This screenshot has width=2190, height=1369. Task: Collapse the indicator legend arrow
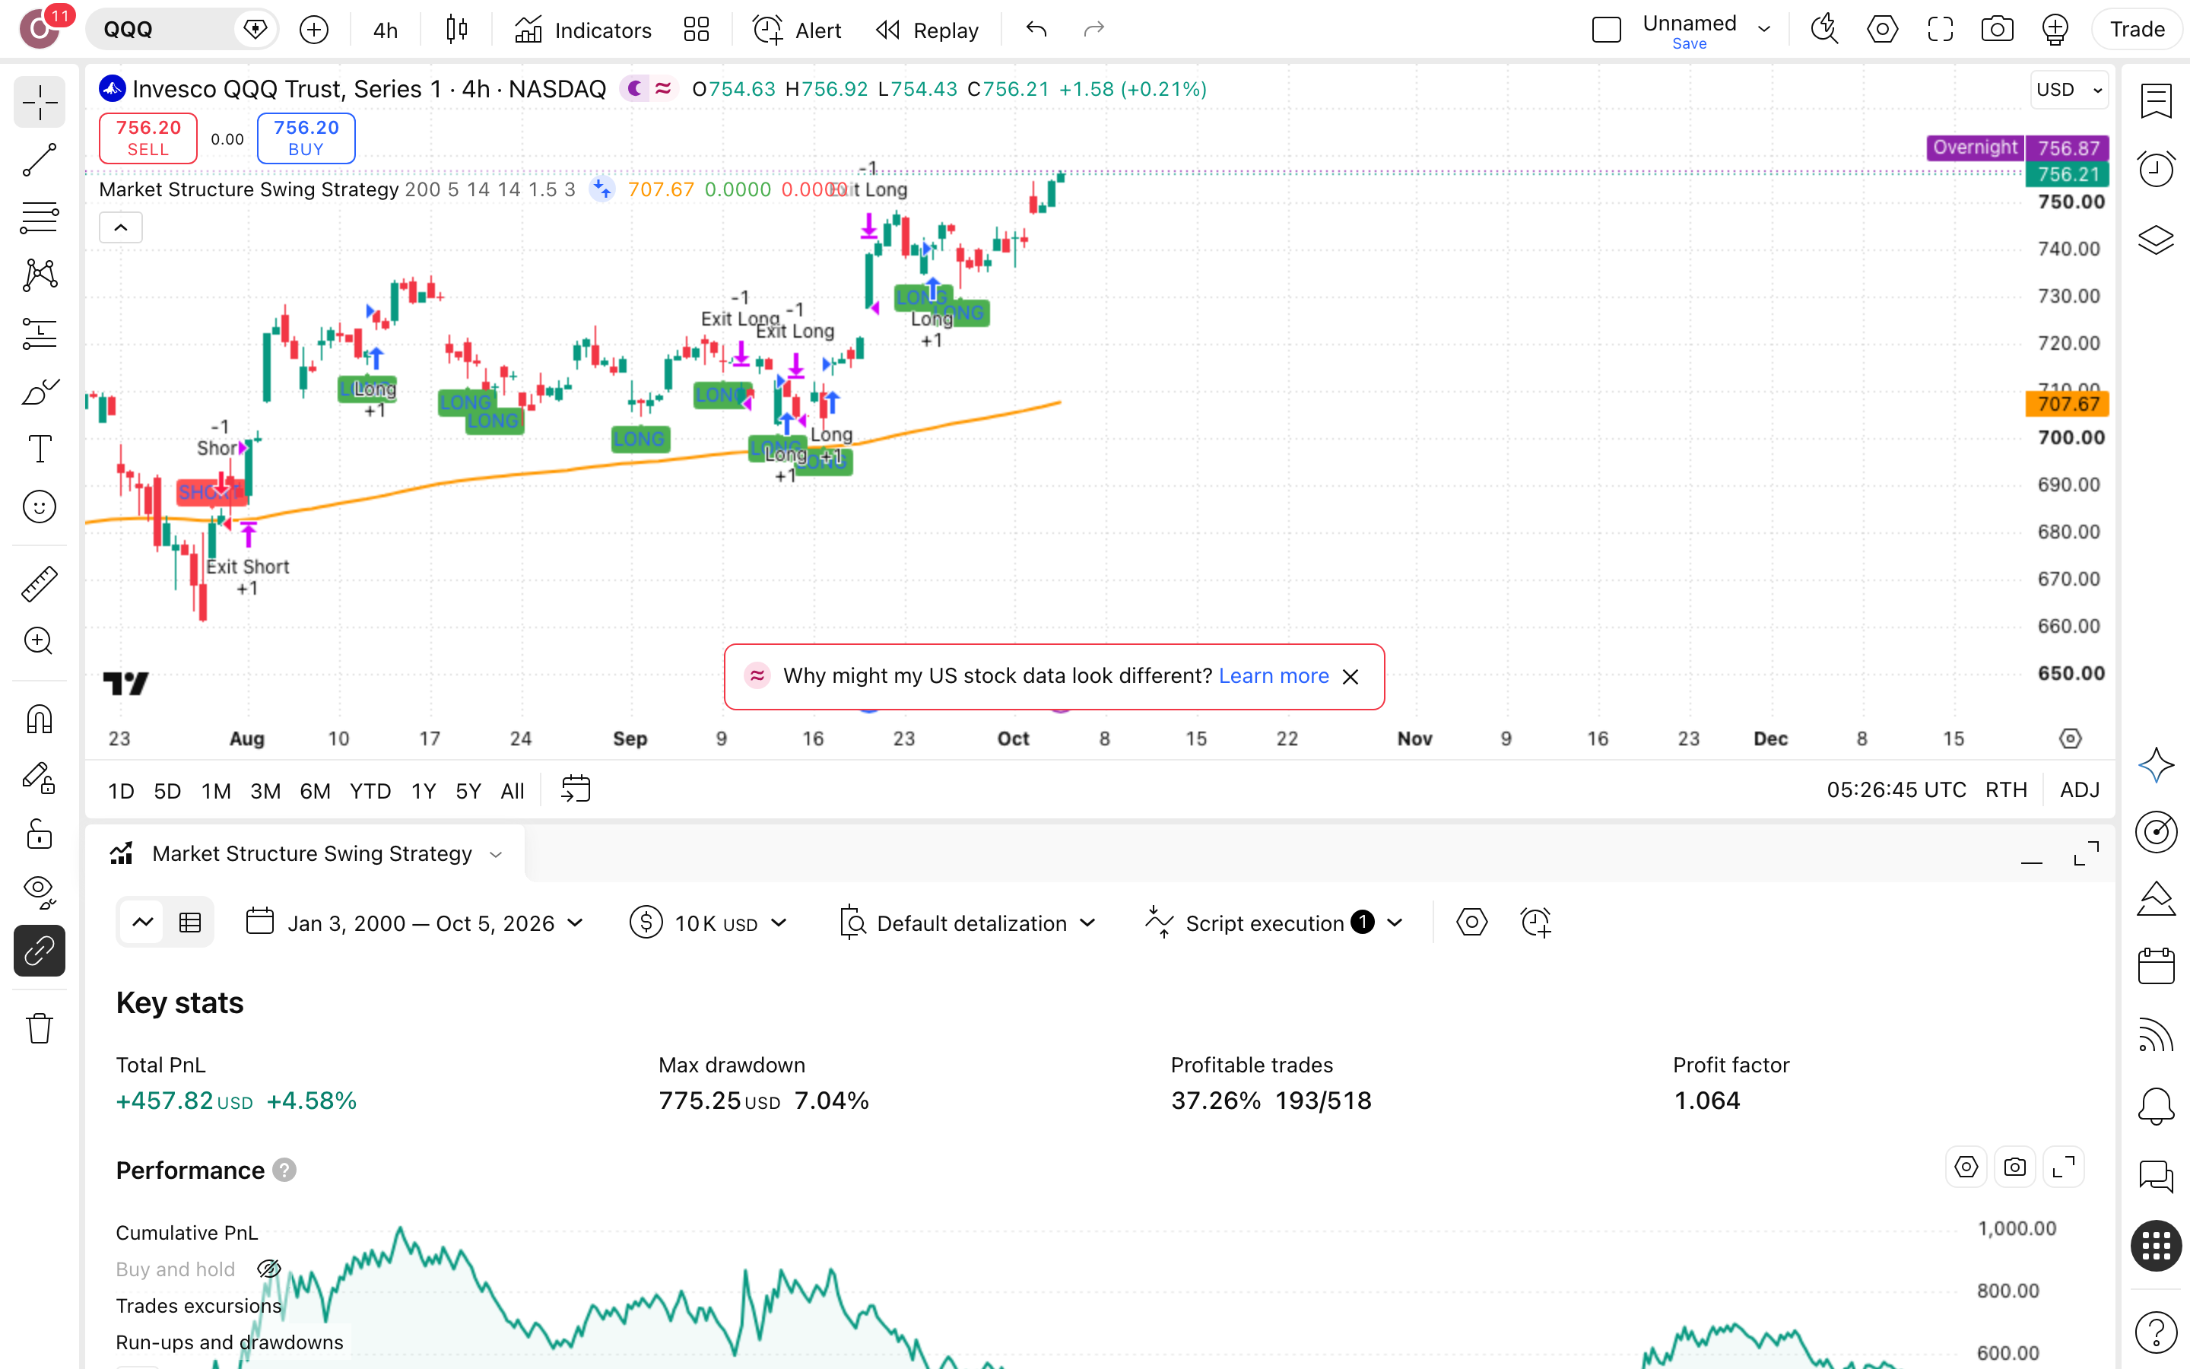pos(120,227)
